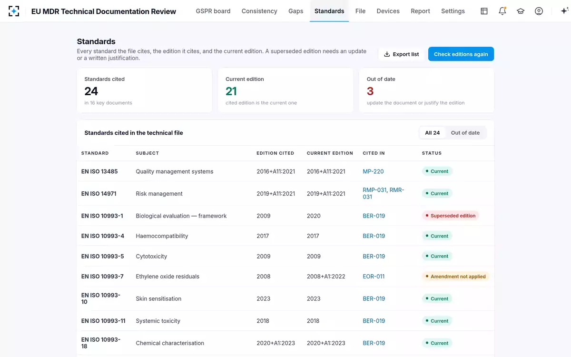Switch to the GSPR board tab
571x357 pixels.
(213, 11)
